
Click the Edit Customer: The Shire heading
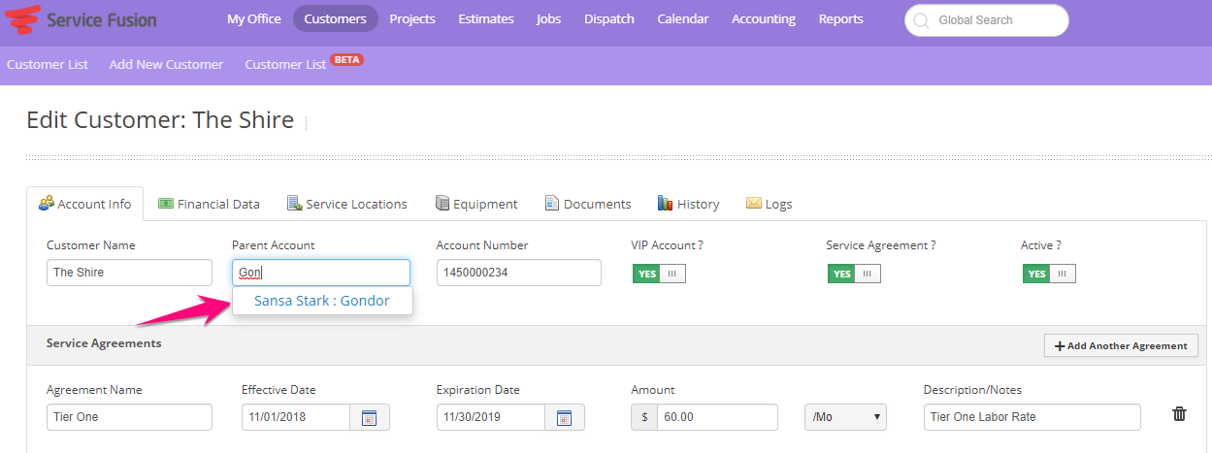click(x=160, y=120)
